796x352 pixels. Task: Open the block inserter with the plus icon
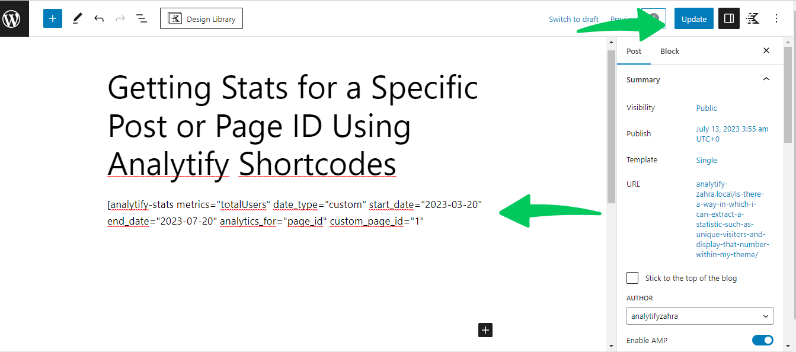click(x=52, y=18)
